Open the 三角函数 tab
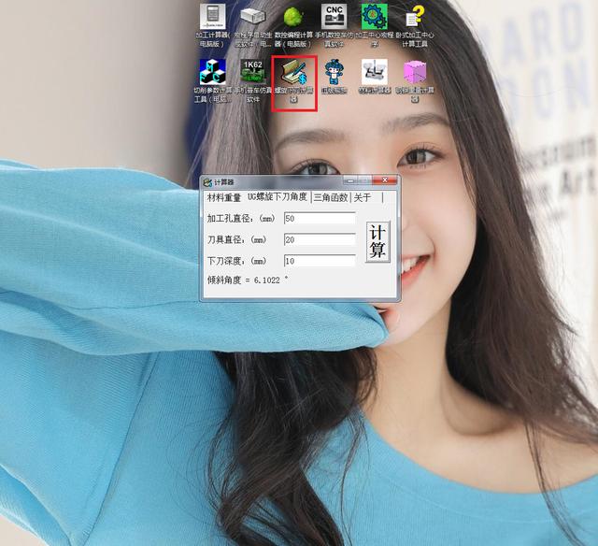The image size is (598, 546). (331, 197)
